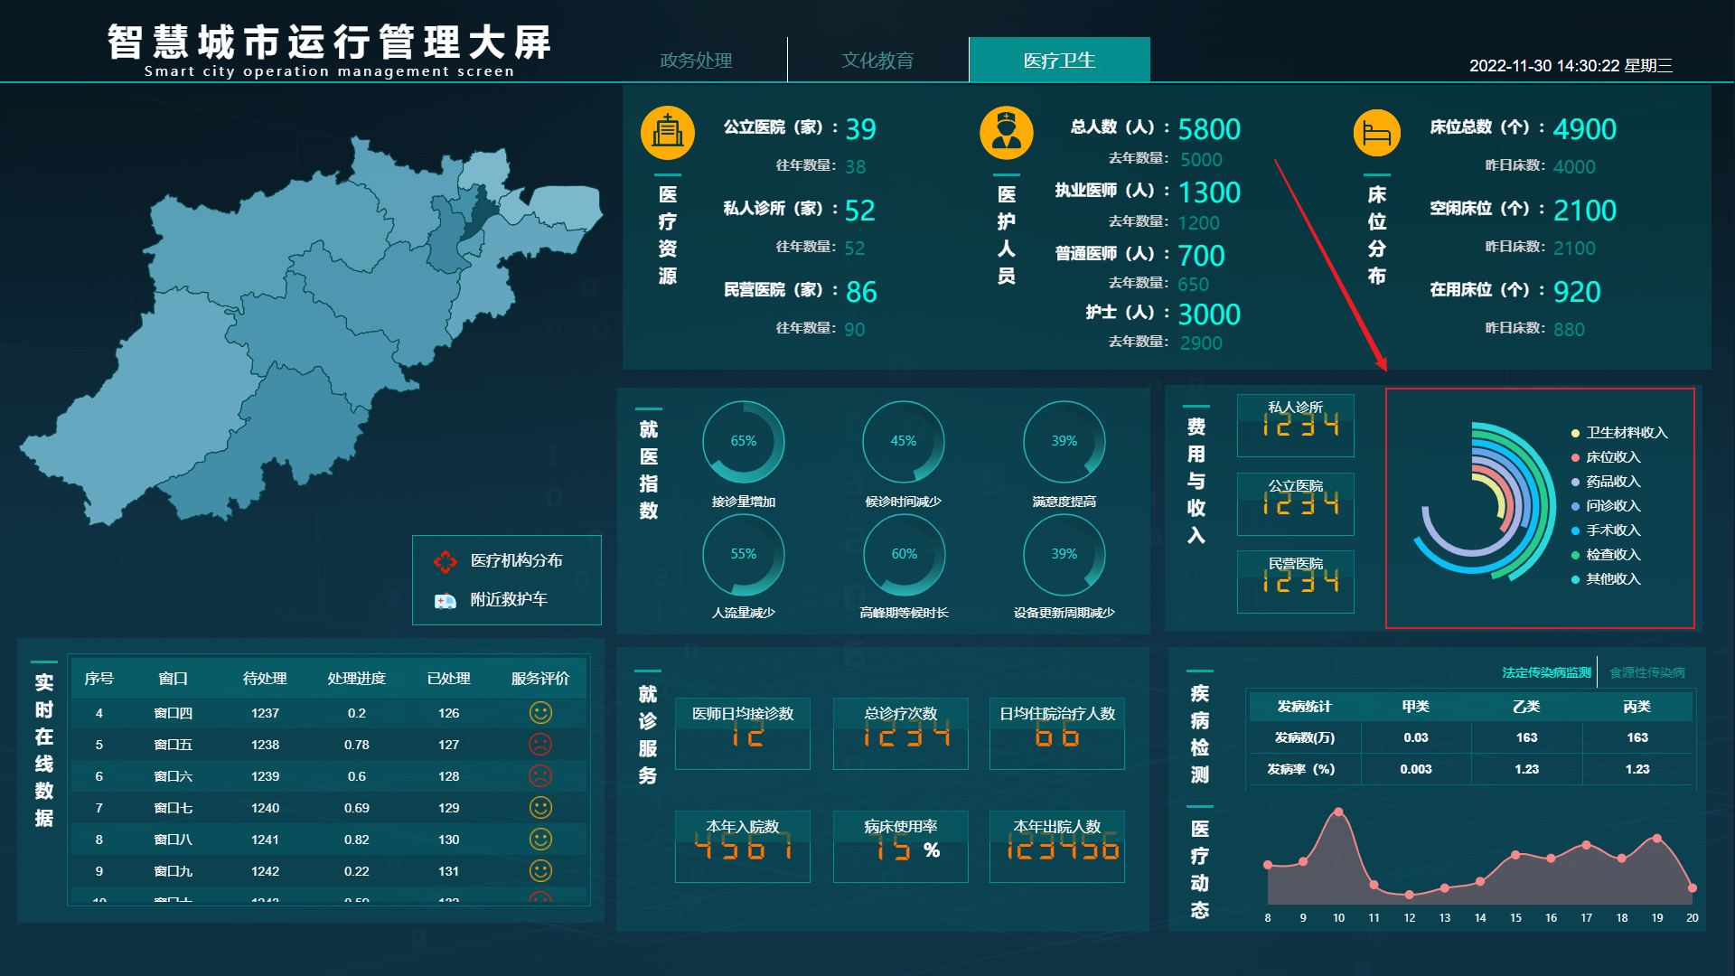
Task: Click the smiley rating icon for 窗口九
Action: 540,871
